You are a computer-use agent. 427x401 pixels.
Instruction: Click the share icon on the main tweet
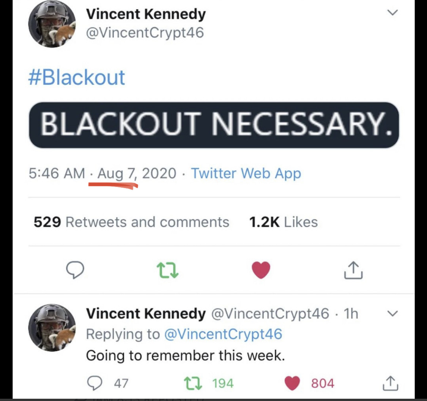pyautogui.click(x=353, y=270)
